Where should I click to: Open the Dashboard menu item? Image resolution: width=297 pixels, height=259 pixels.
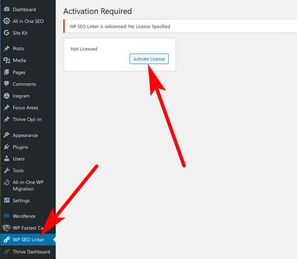[24, 9]
